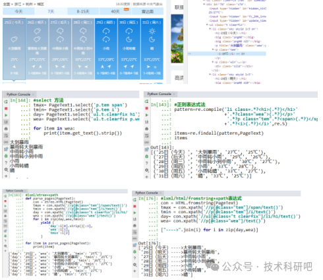Click the 暴雨转大到暴雨 output line in In[144] console

click(26, 147)
